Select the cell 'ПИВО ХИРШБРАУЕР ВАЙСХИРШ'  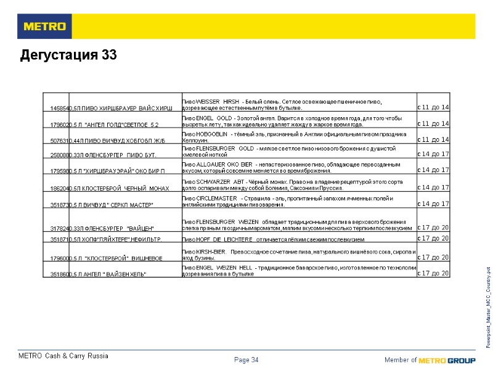pyautogui.click(x=126, y=102)
